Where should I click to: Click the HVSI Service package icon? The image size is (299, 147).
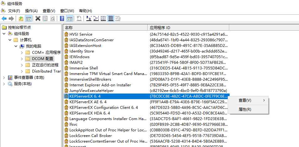66,34
